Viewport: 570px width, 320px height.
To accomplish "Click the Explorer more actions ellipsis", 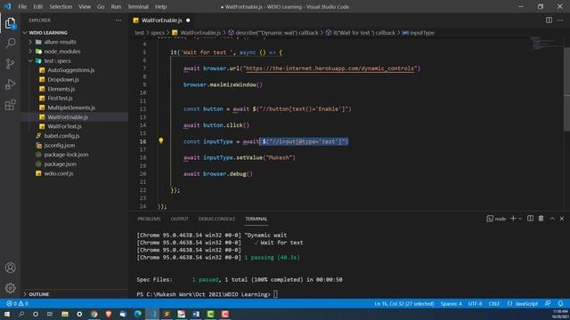I will point(118,20).
